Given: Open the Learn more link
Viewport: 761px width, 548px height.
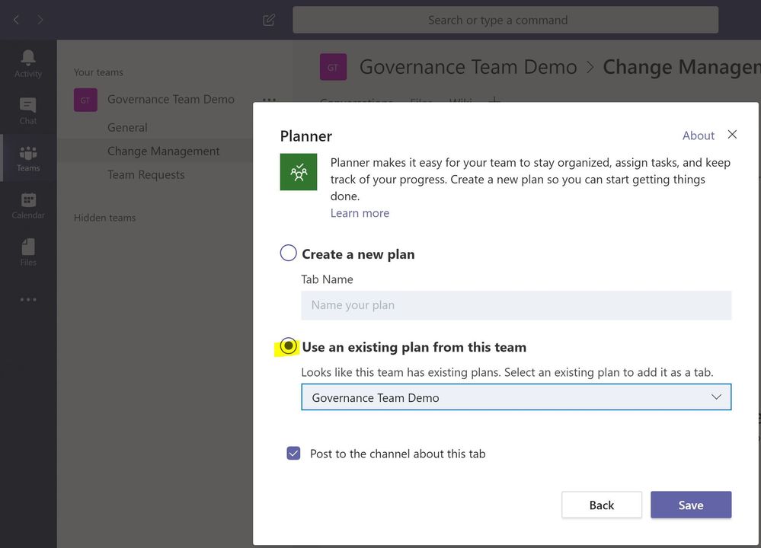Looking at the screenshot, I should [360, 213].
